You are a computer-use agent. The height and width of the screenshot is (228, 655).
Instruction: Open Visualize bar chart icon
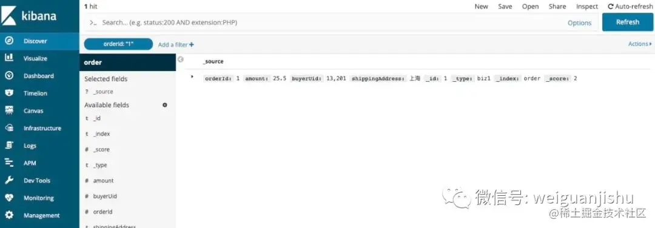click(9, 58)
